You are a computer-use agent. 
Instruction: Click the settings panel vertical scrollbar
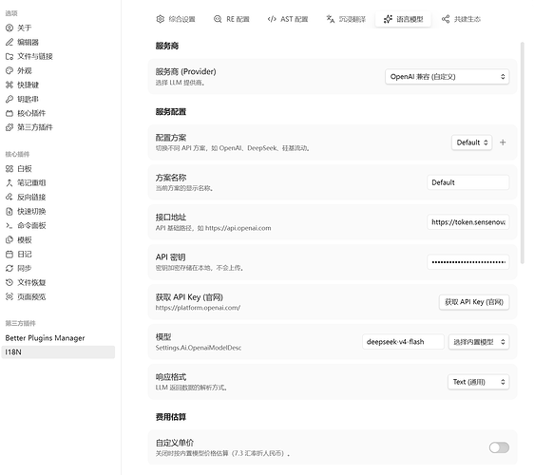tap(523, 153)
